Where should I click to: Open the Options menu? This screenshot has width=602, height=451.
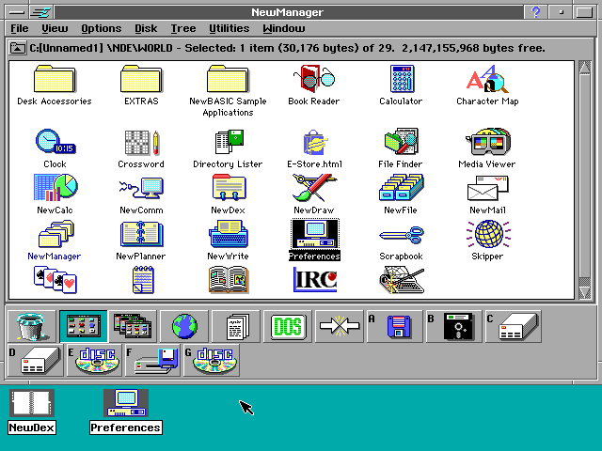pyautogui.click(x=101, y=29)
